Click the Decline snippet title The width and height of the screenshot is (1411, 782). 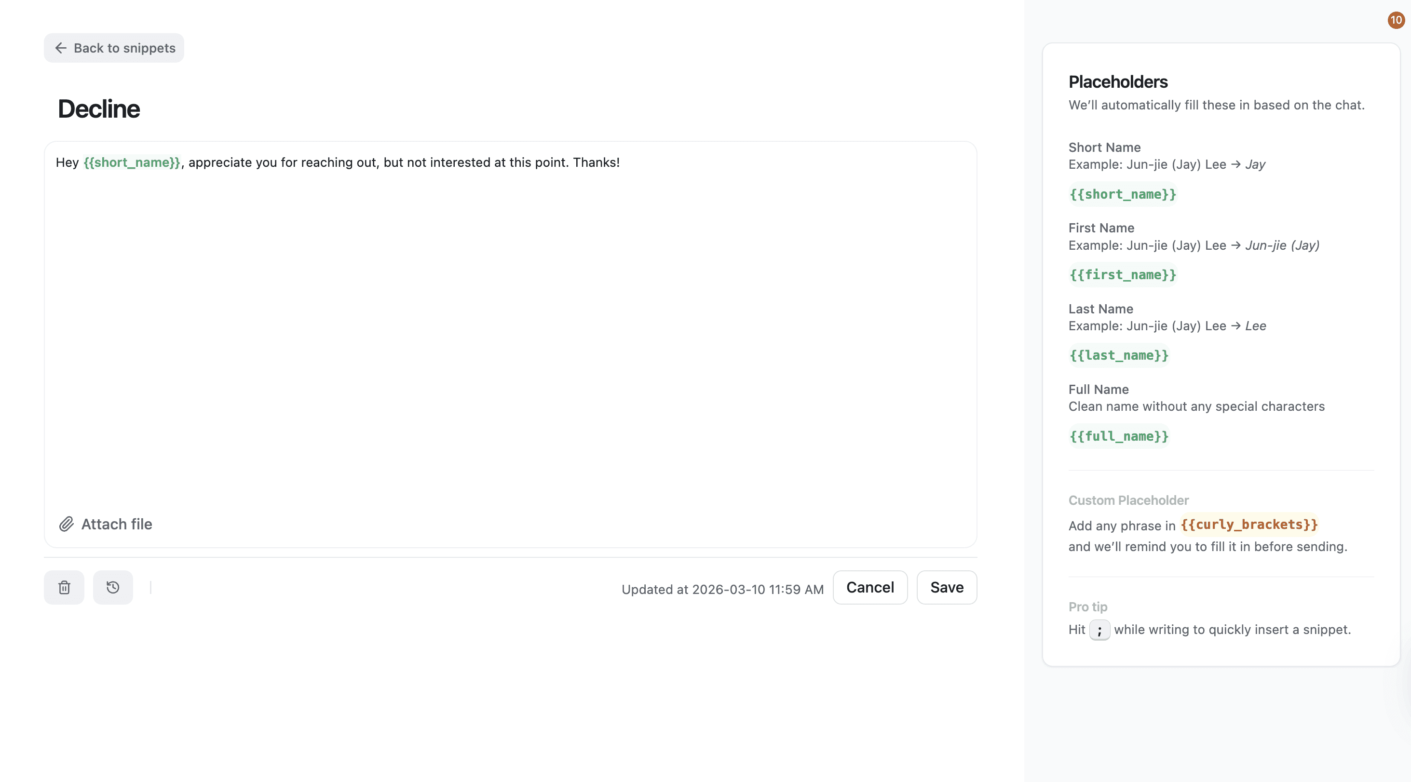click(x=98, y=109)
